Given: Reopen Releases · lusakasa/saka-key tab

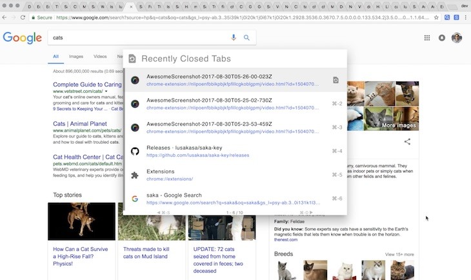Looking at the screenshot, I should click(x=235, y=151).
